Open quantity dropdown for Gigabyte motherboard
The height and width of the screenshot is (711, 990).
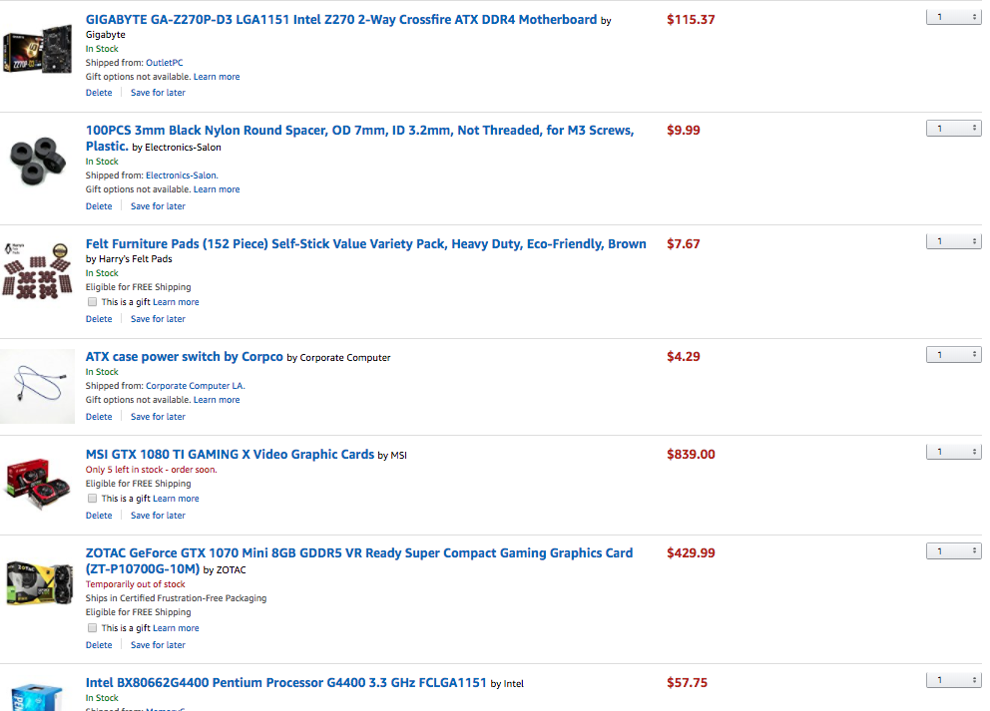tap(953, 17)
